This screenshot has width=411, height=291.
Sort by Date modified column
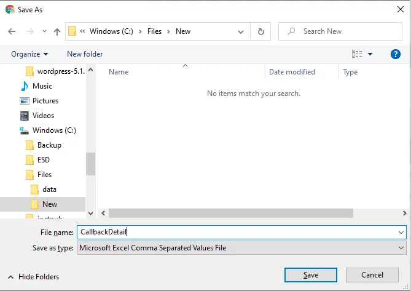pyautogui.click(x=292, y=72)
